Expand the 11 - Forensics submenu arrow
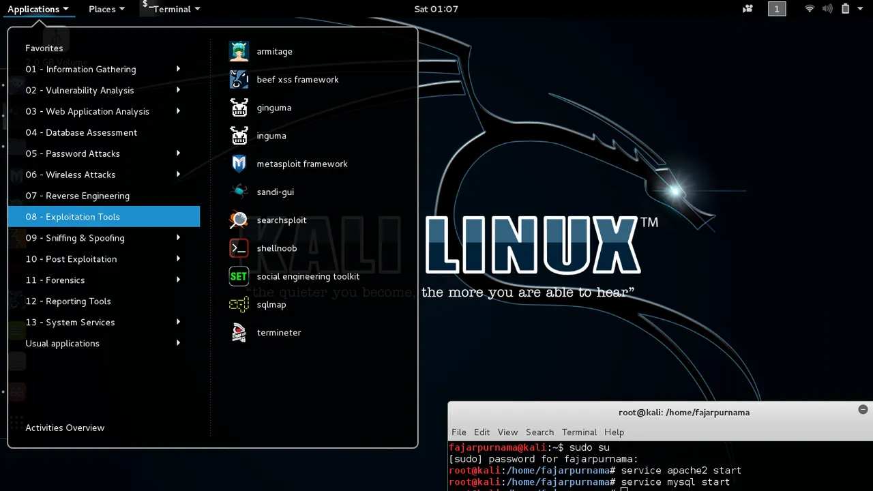The image size is (873, 491). point(178,280)
